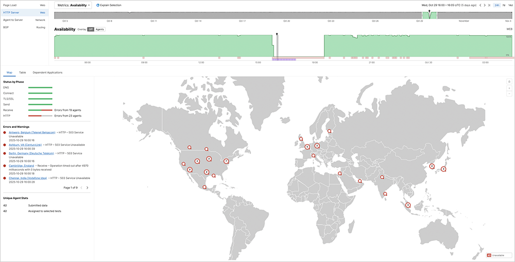515x262 pixels.
Task: Click 'Assigned to selected tests' stat row
Action: pyautogui.click(x=32, y=211)
